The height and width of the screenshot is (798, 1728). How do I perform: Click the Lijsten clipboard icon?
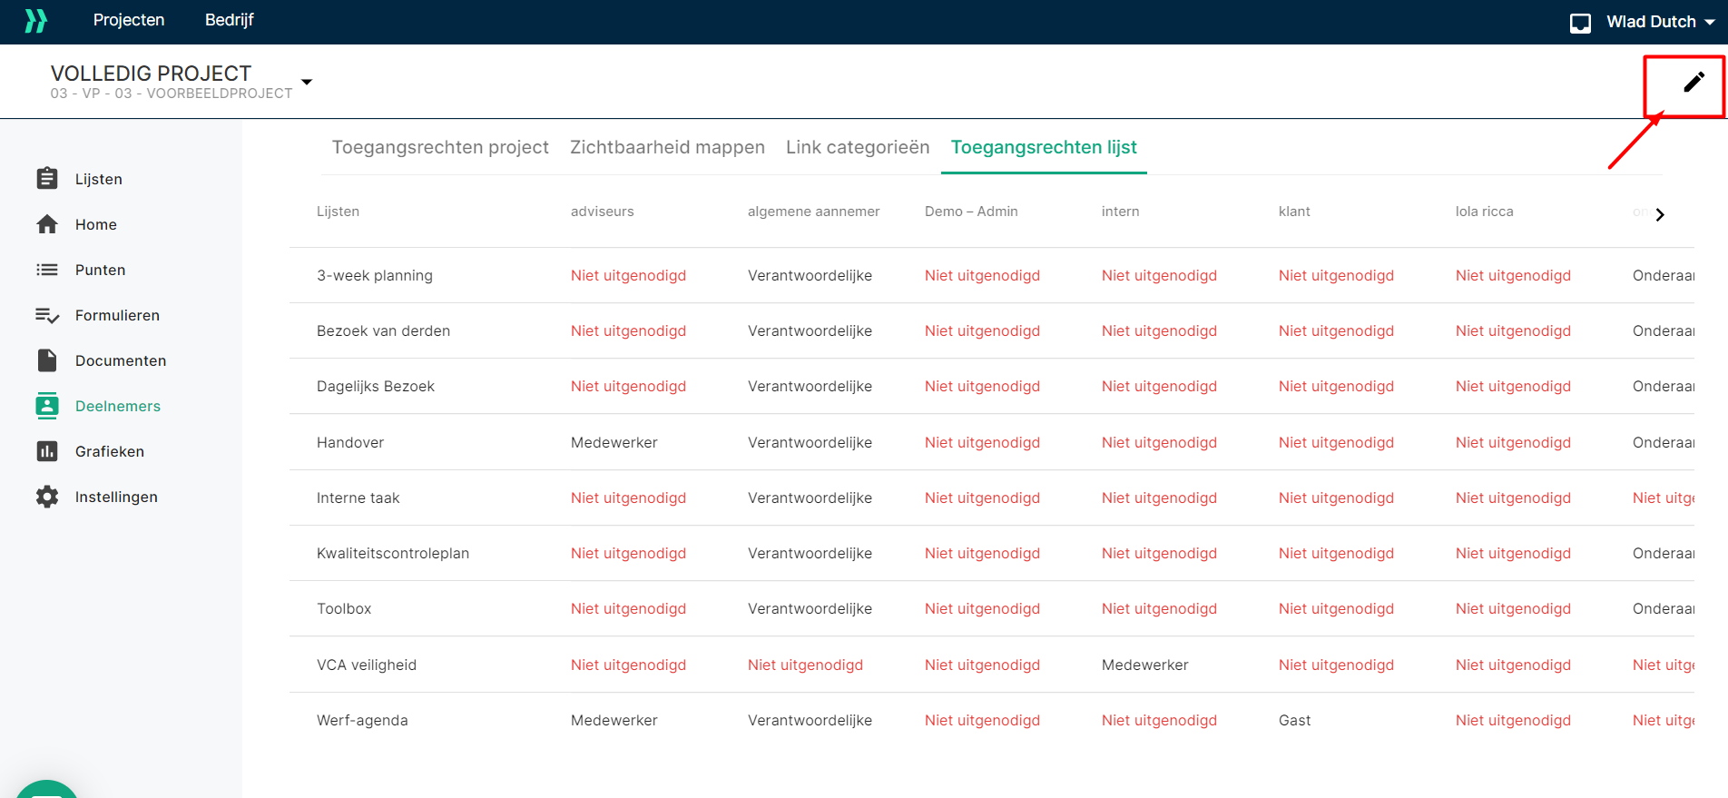point(47,179)
